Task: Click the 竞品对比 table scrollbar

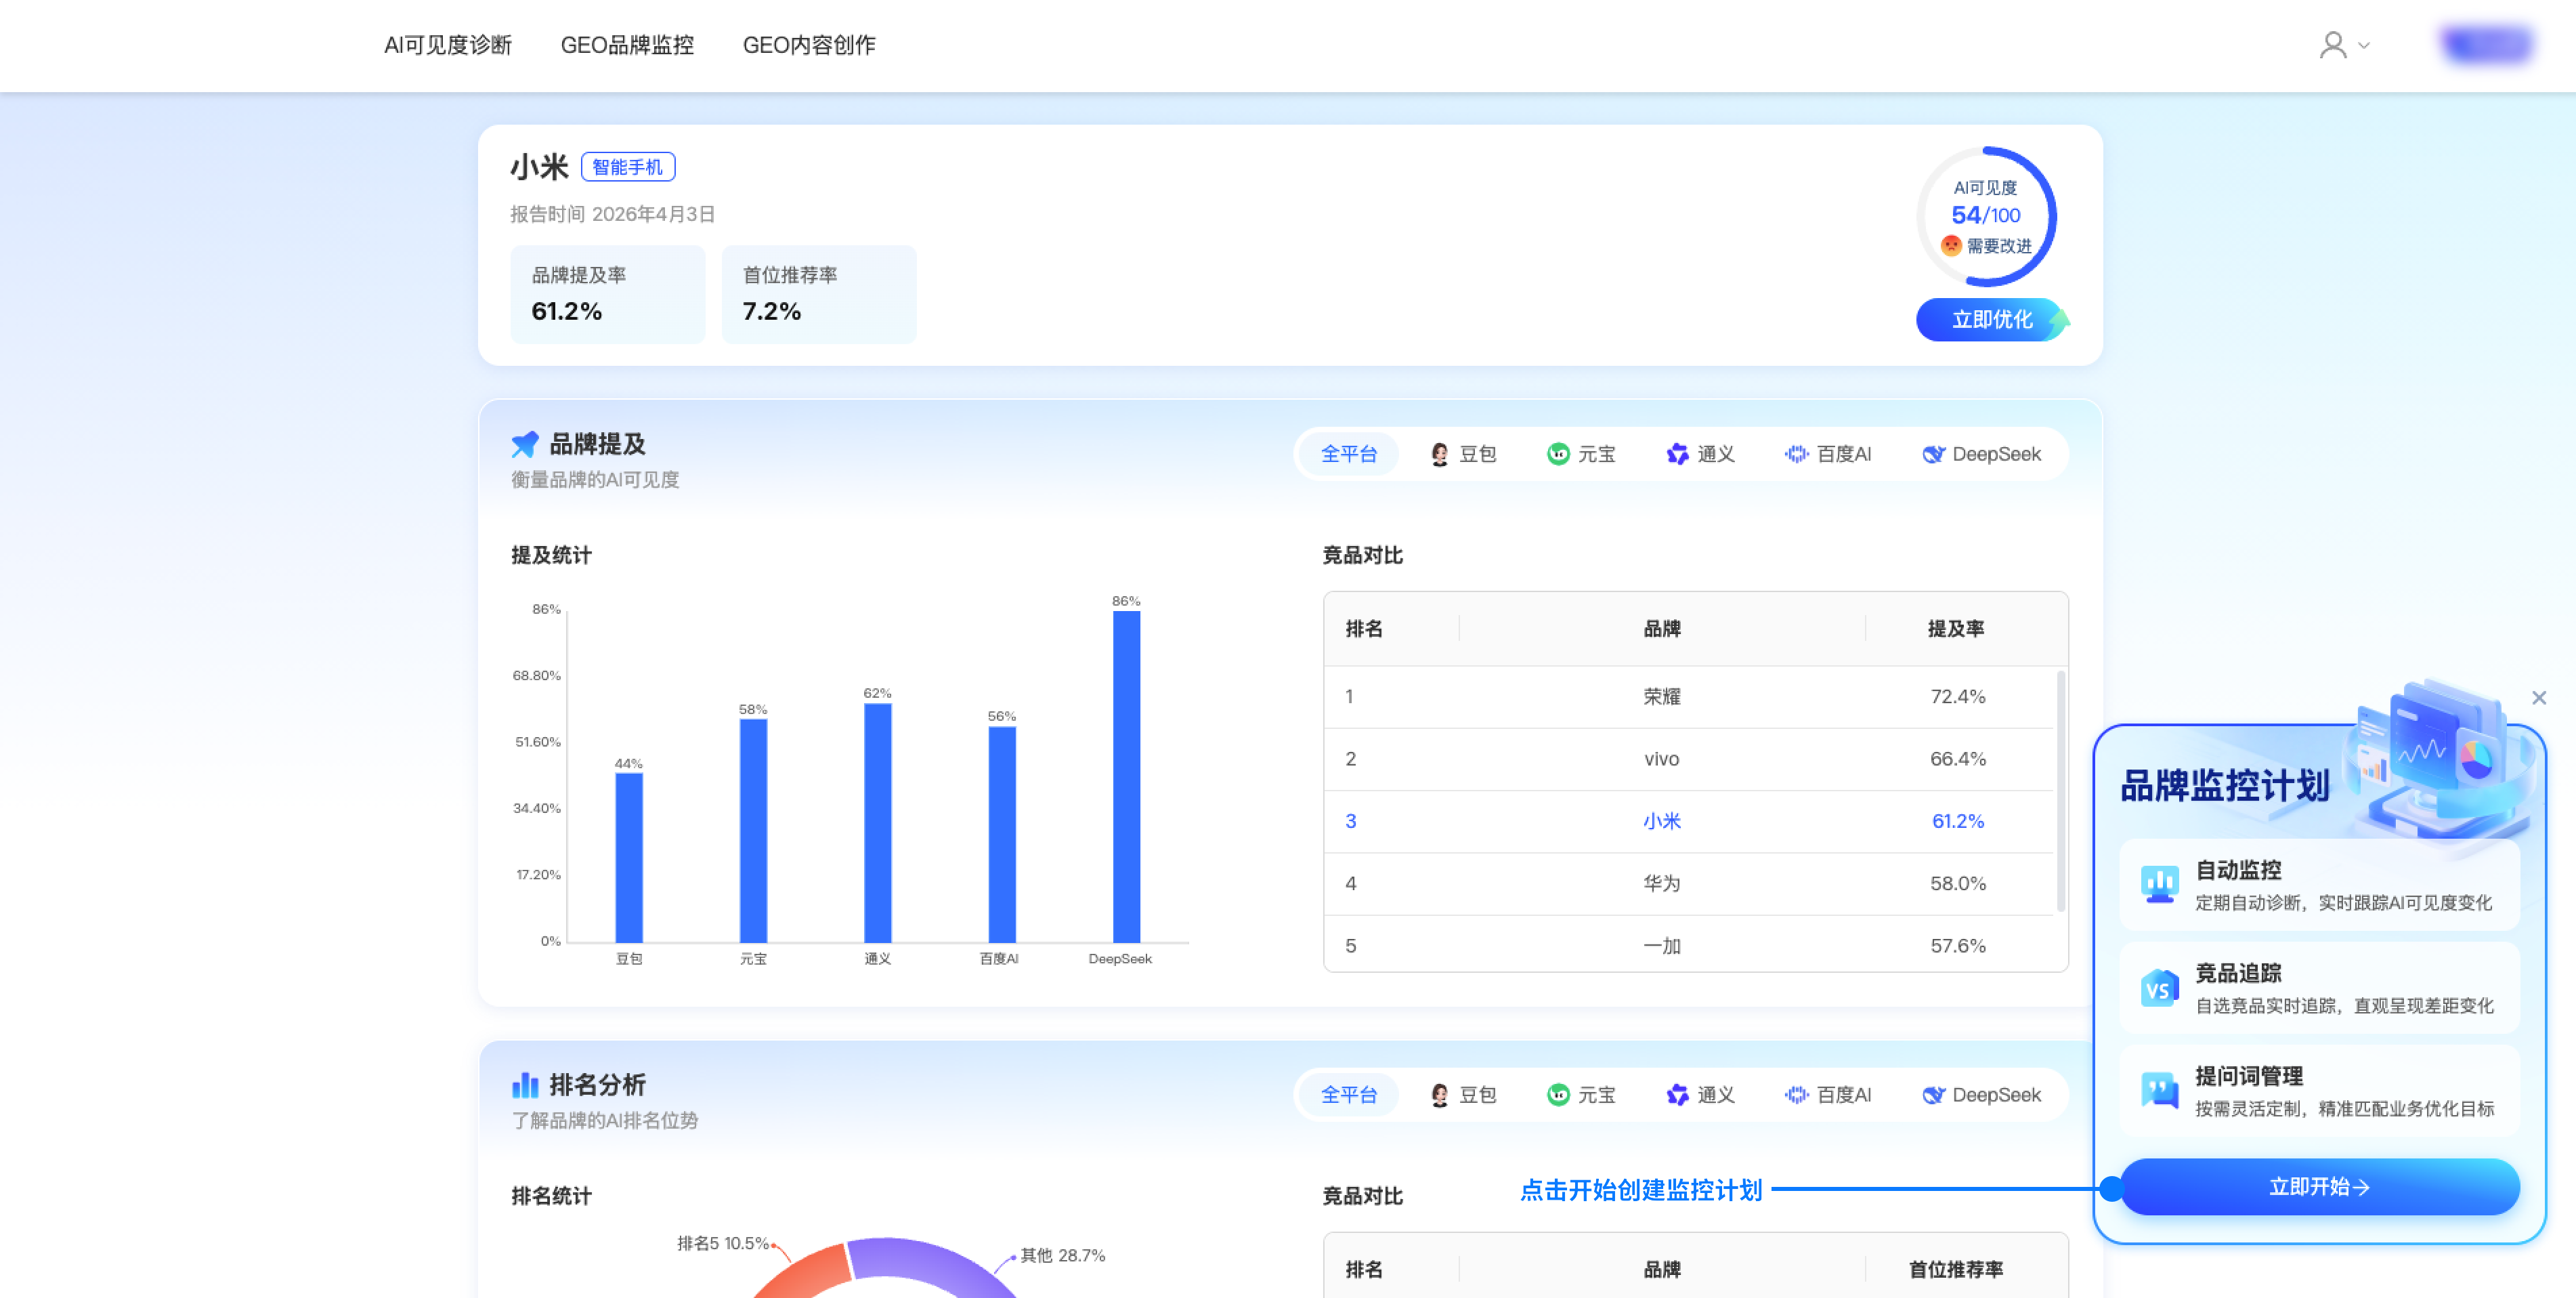Action: click(2060, 791)
